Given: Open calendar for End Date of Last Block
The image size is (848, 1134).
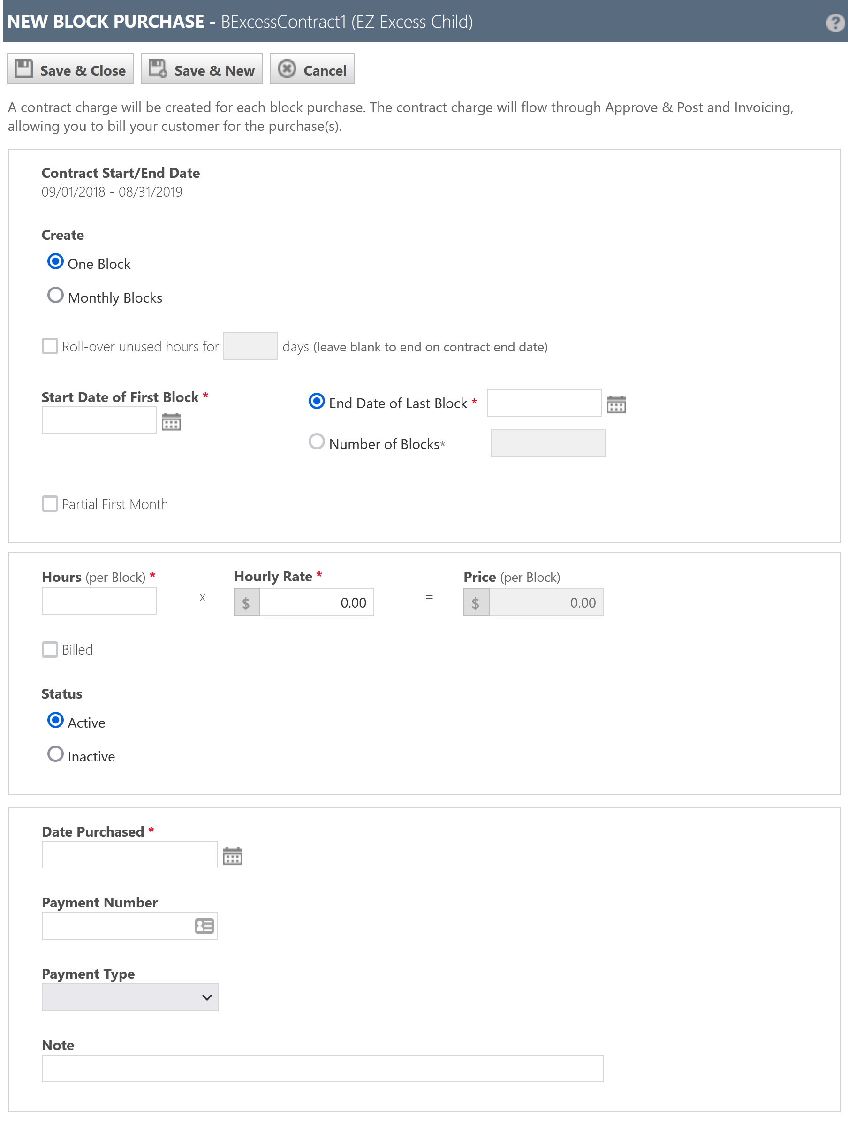Looking at the screenshot, I should pos(616,404).
